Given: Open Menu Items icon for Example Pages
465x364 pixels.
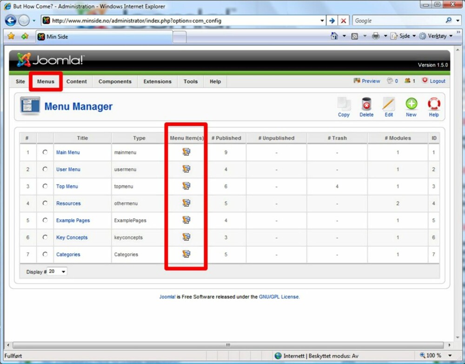Looking at the screenshot, I should [x=186, y=220].
